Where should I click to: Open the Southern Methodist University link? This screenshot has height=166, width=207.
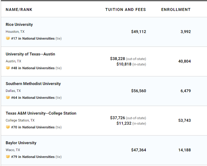pos(33,84)
